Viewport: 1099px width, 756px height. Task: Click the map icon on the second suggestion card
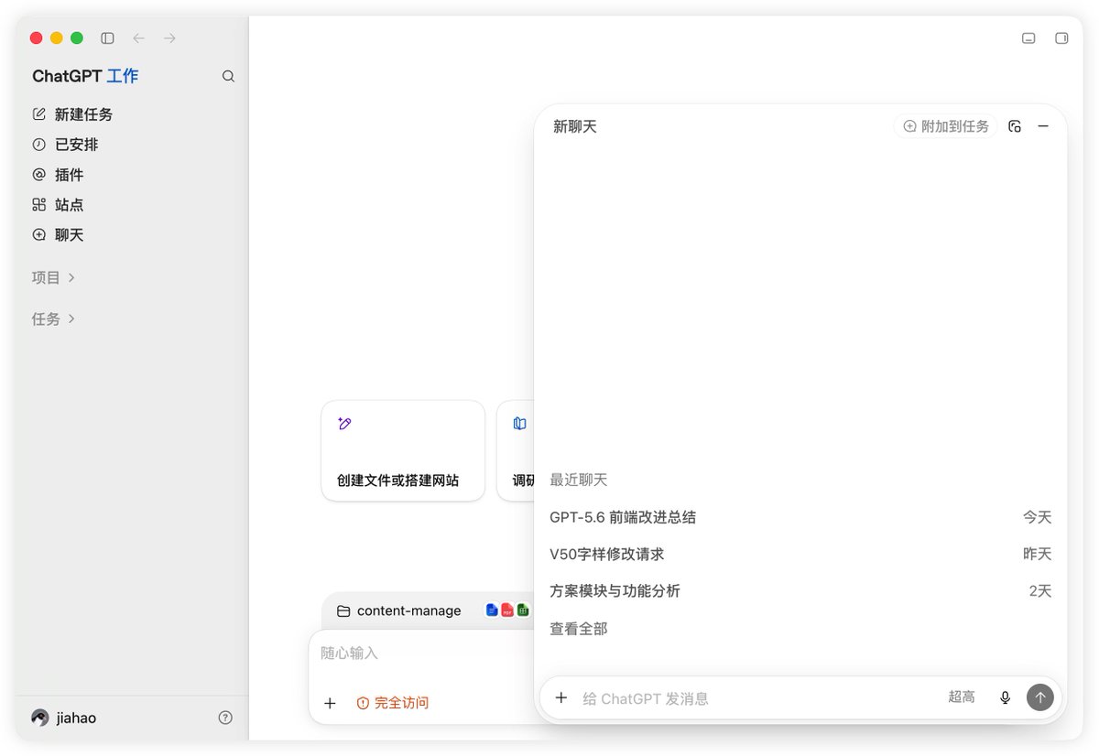click(x=520, y=424)
